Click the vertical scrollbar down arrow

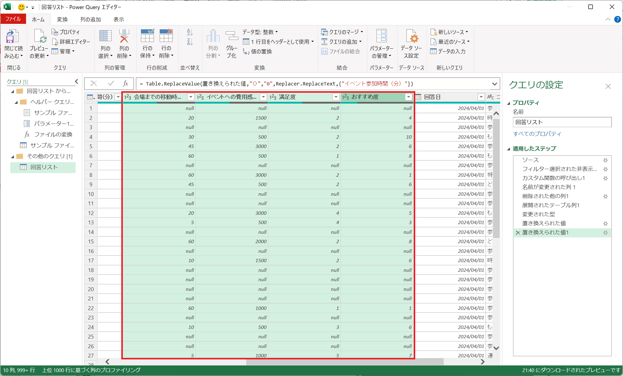496,348
